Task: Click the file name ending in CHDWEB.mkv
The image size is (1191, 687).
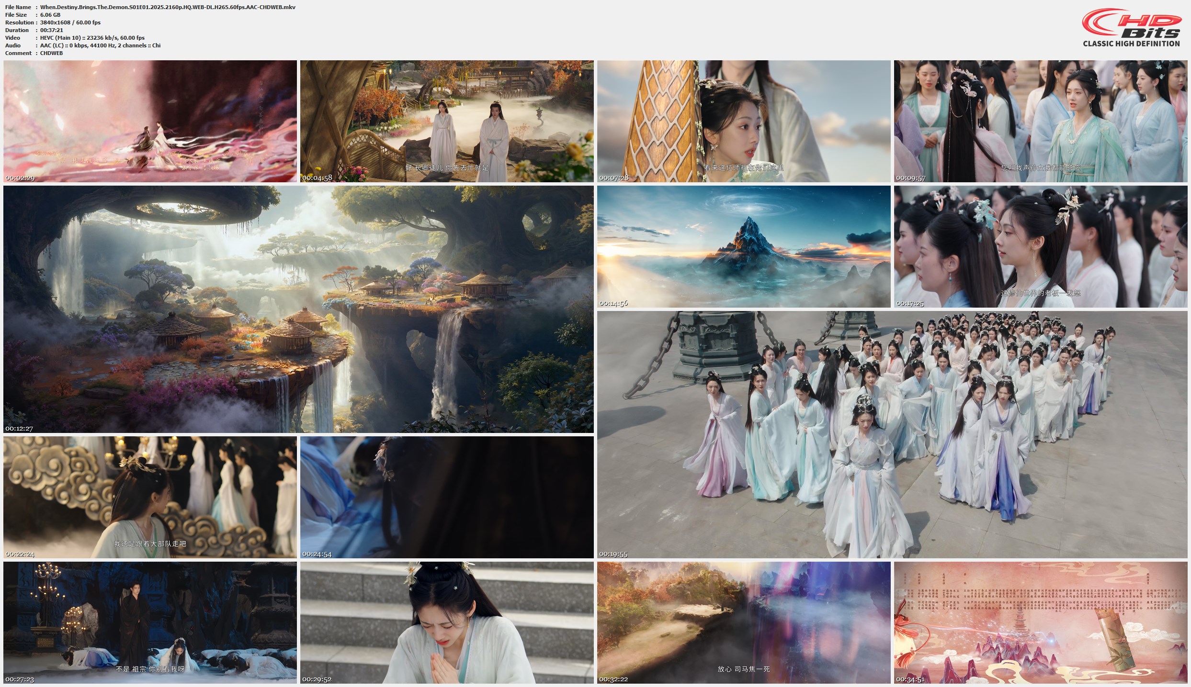Action: pos(168,7)
